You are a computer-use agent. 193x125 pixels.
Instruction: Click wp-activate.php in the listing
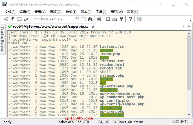click(116, 86)
